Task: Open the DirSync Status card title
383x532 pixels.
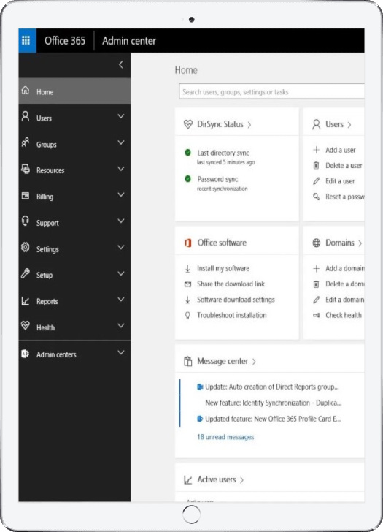Action: pyautogui.click(x=220, y=124)
